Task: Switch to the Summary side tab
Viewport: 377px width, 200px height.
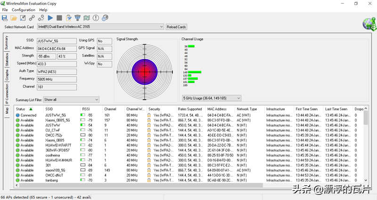Action: (7, 42)
